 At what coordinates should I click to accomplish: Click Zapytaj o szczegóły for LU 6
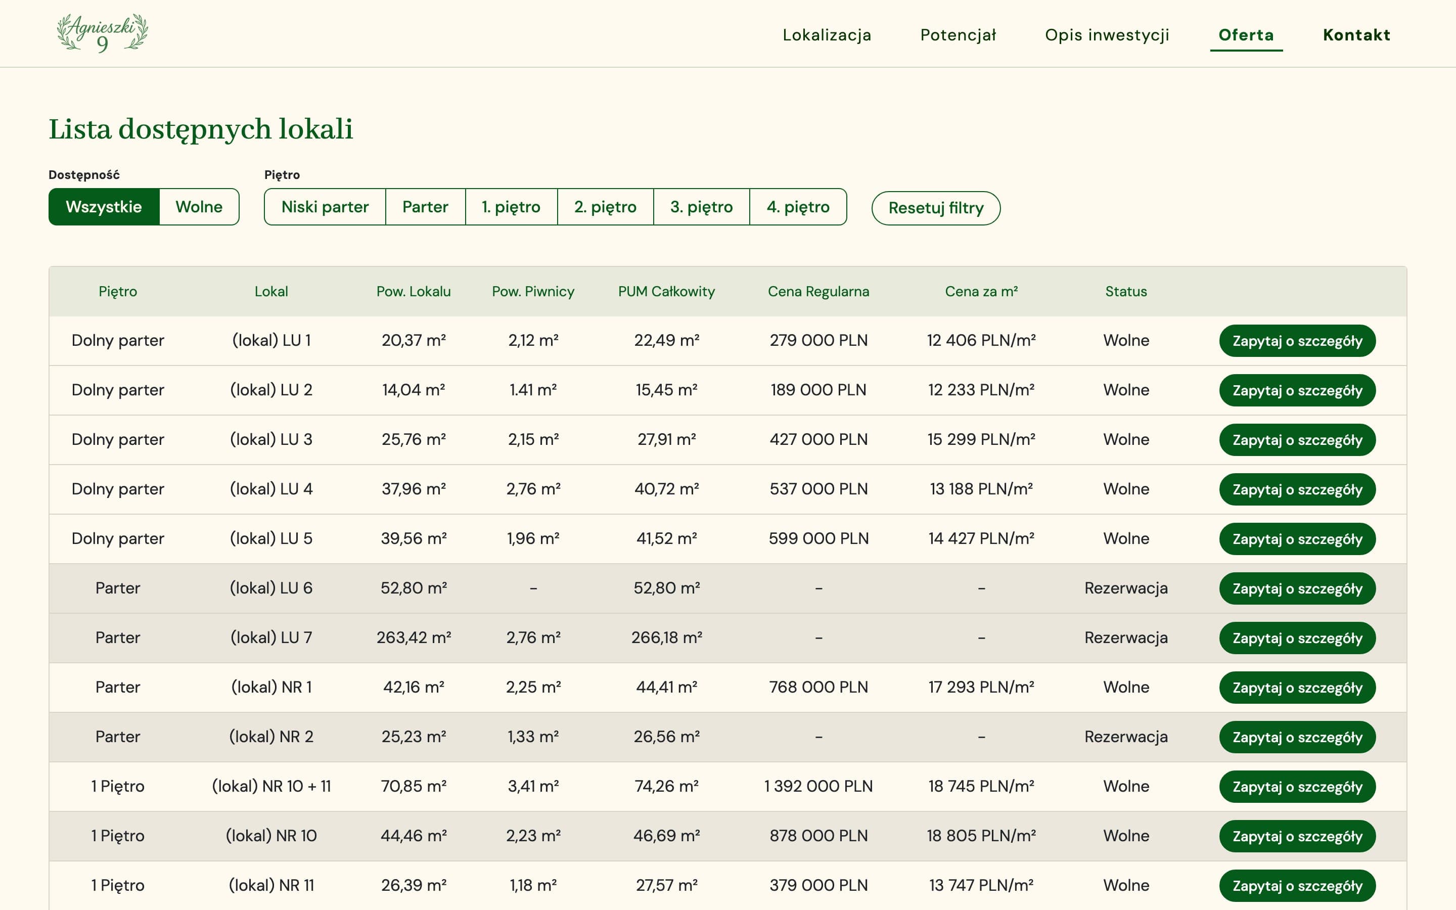click(1297, 588)
